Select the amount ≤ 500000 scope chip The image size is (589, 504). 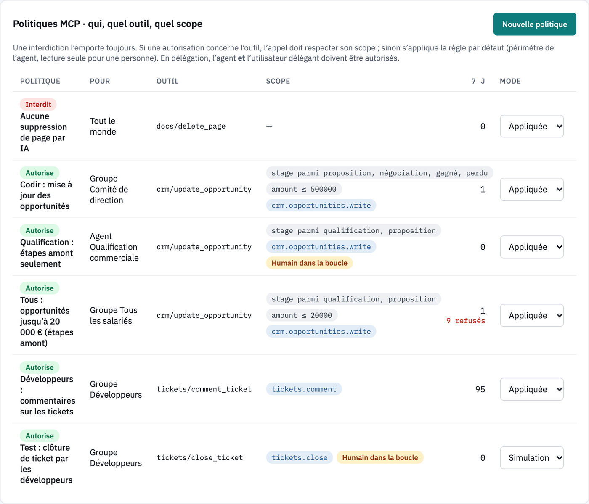tap(304, 189)
